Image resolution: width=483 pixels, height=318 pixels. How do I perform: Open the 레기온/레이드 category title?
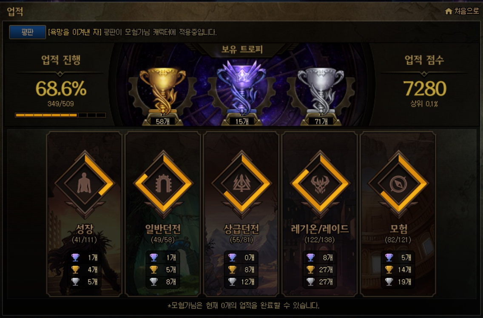320,229
